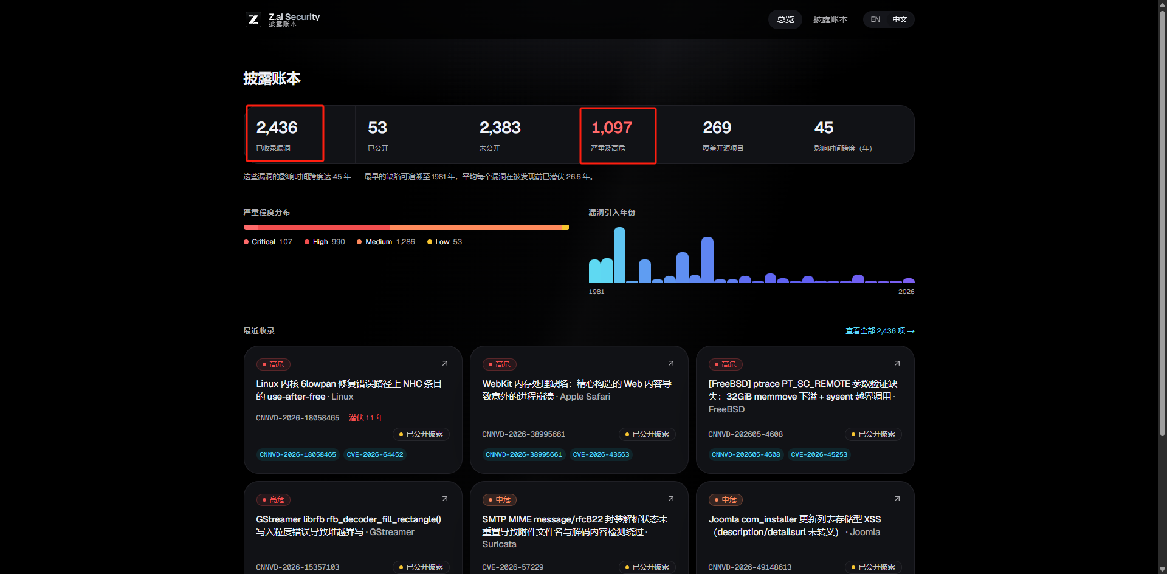
Task: Select the 53 已公开 stat
Action: tap(411, 134)
